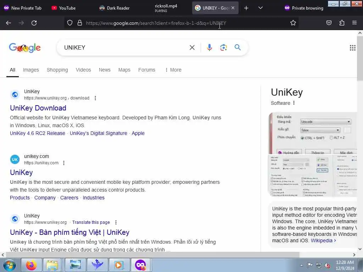Click the large UniKey settings screenshot thumbnail
Screen dimensions: 363x272
tap(313, 133)
